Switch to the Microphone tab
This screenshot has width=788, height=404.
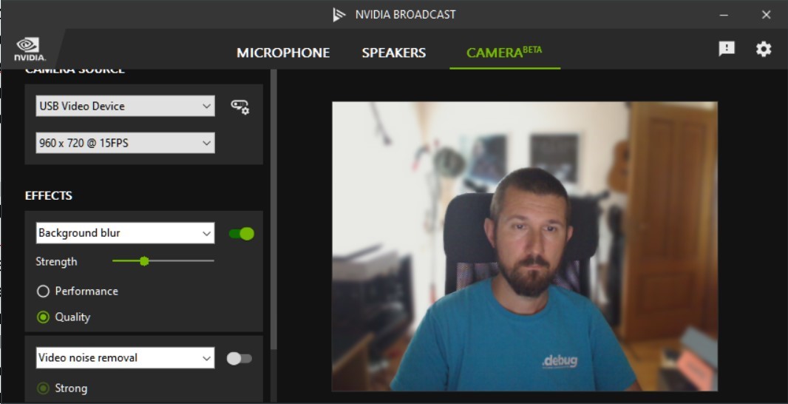click(283, 53)
